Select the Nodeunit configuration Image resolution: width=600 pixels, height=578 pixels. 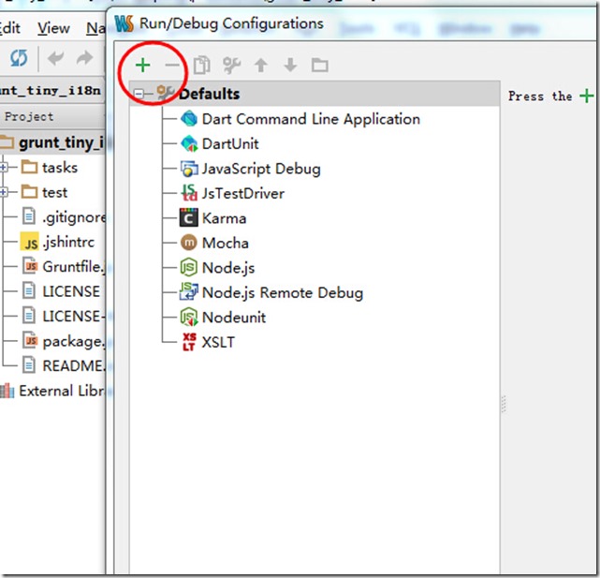tap(233, 318)
